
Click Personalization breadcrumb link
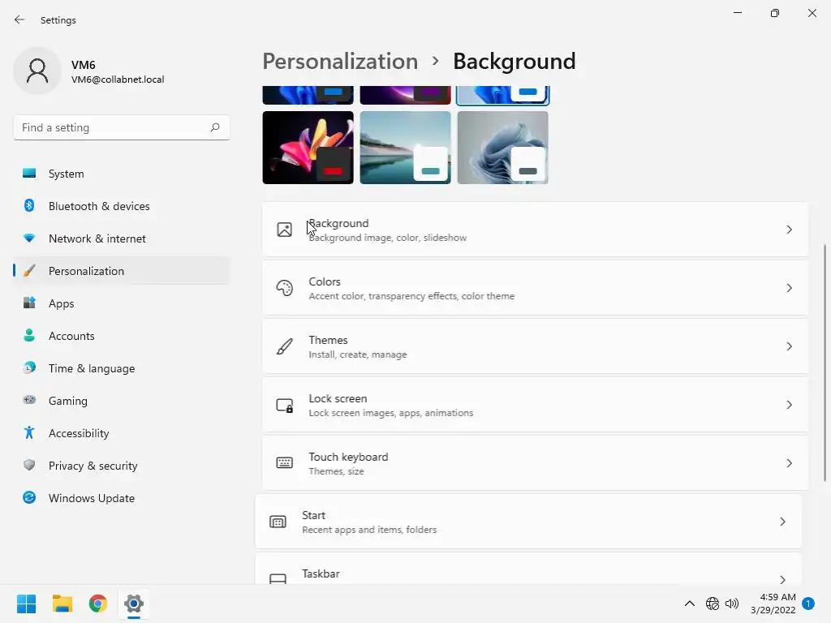pos(340,62)
